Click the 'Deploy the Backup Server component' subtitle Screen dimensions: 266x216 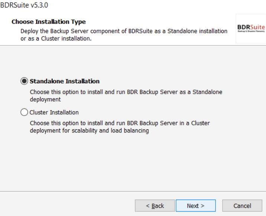124,35
